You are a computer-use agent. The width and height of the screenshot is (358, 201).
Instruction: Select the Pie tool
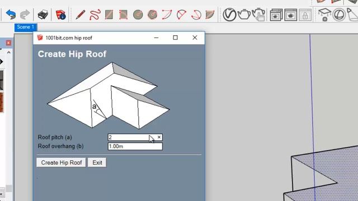(x=210, y=15)
